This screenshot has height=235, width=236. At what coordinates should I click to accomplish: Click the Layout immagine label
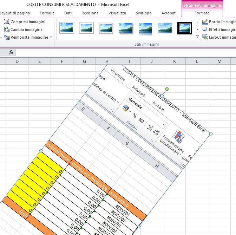click(x=222, y=37)
